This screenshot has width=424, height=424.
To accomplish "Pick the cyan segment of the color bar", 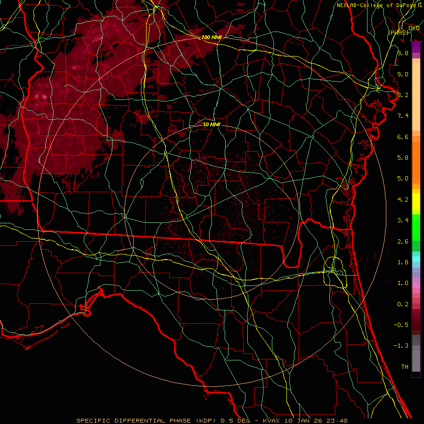I will pyautogui.click(x=416, y=259).
